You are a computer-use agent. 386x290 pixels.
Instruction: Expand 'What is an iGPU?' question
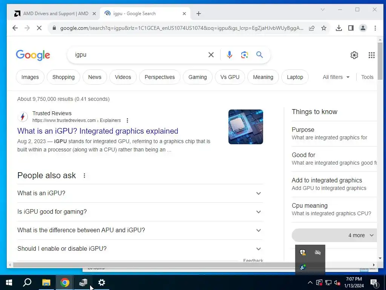click(x=140, y=193)
